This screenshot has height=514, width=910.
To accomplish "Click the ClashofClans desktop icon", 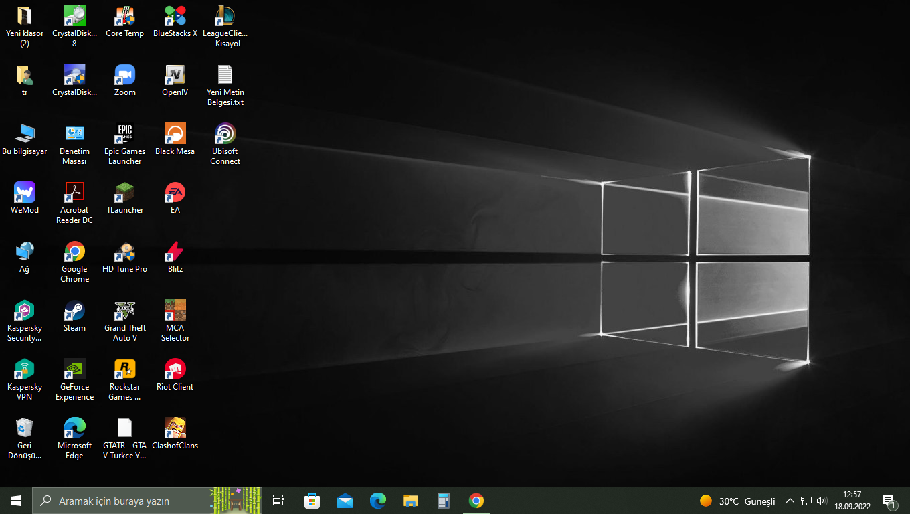I will pos(175,428).
